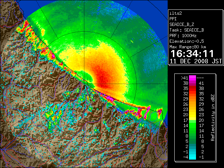The width and height of the screenshot is (224, 168).
Task: Click the 'SEAICE_B_Z' product label
Action: click(x=182, y=24)
